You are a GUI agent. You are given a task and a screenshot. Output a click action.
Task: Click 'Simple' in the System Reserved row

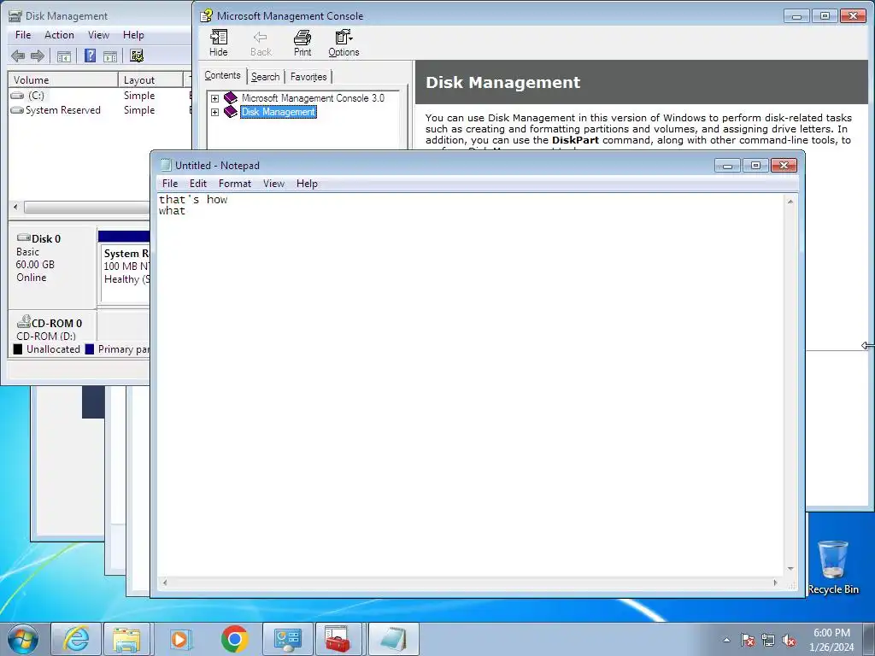tap(139, 110)
